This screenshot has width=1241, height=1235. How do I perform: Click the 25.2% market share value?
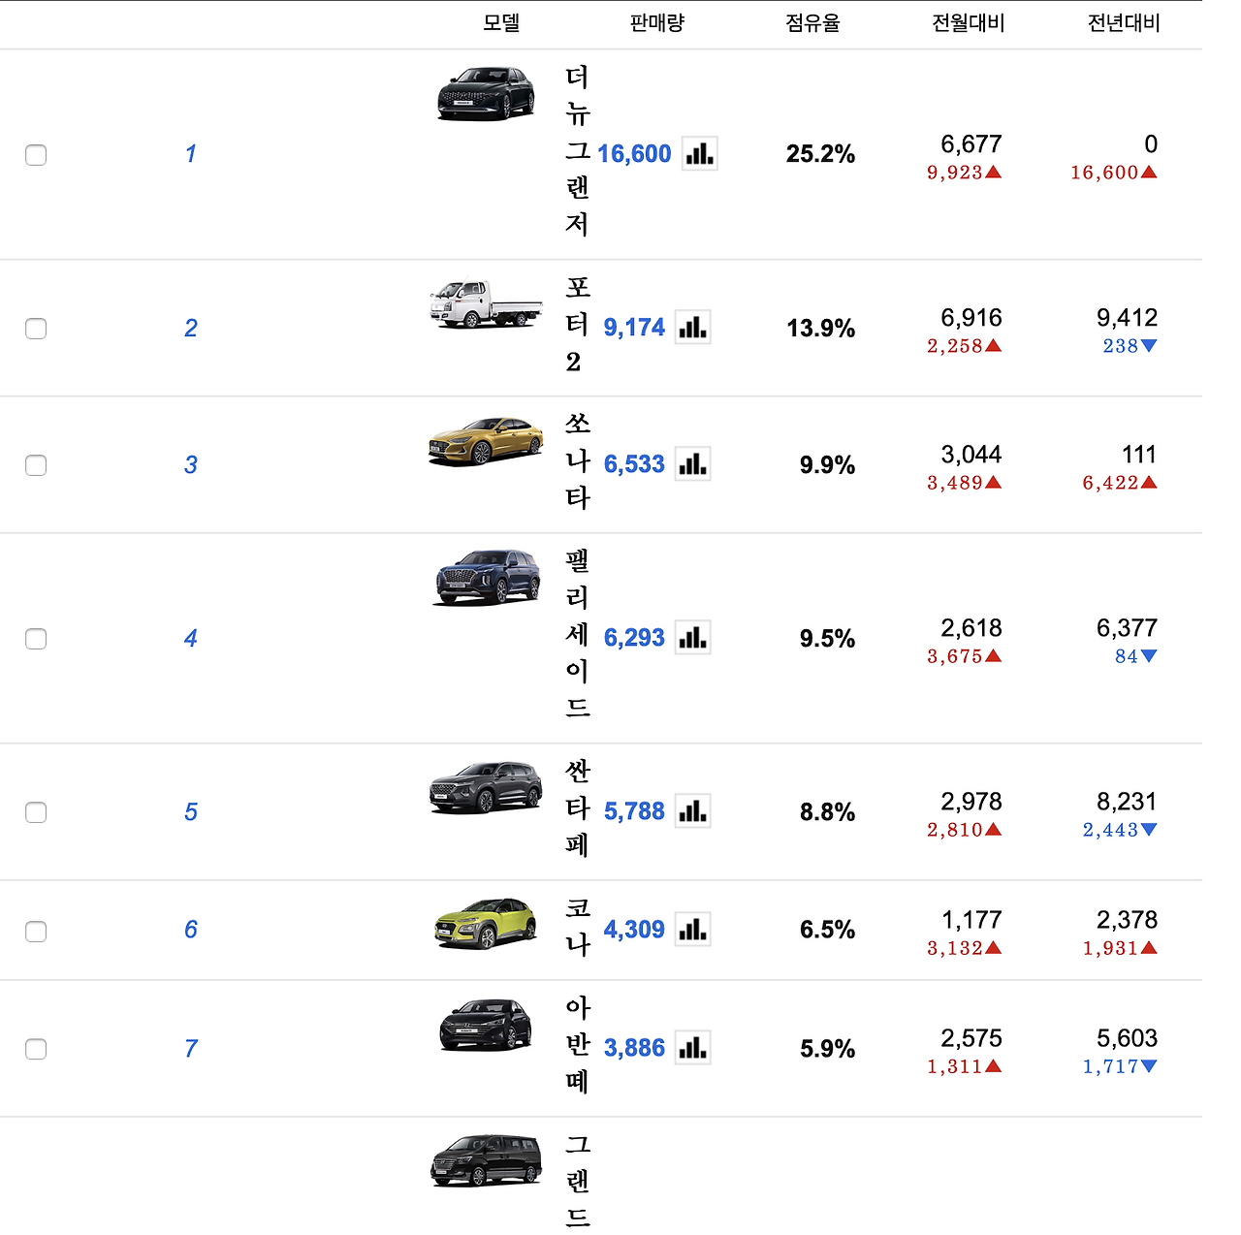[820, 153]
